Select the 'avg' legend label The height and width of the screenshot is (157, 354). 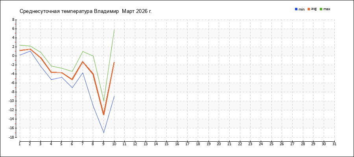[314, 9]
